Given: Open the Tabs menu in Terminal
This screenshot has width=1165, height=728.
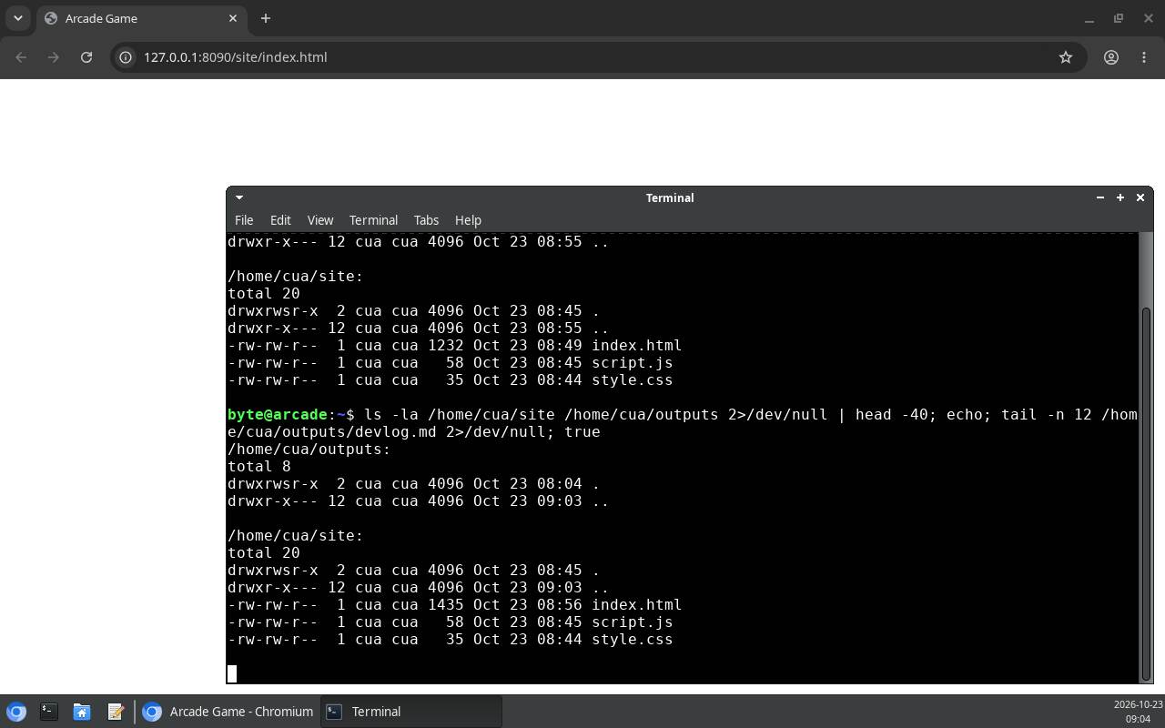Looking at the screenshot, I should 426,220.
